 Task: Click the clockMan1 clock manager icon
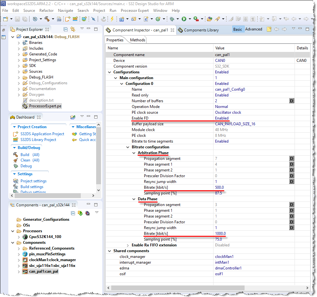25,260
